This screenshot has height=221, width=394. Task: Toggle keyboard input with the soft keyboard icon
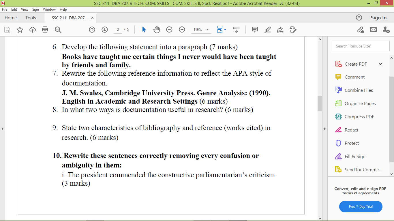[x=237, y=30]
